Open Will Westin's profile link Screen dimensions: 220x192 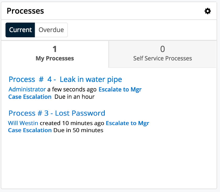[x=23, y=123]
